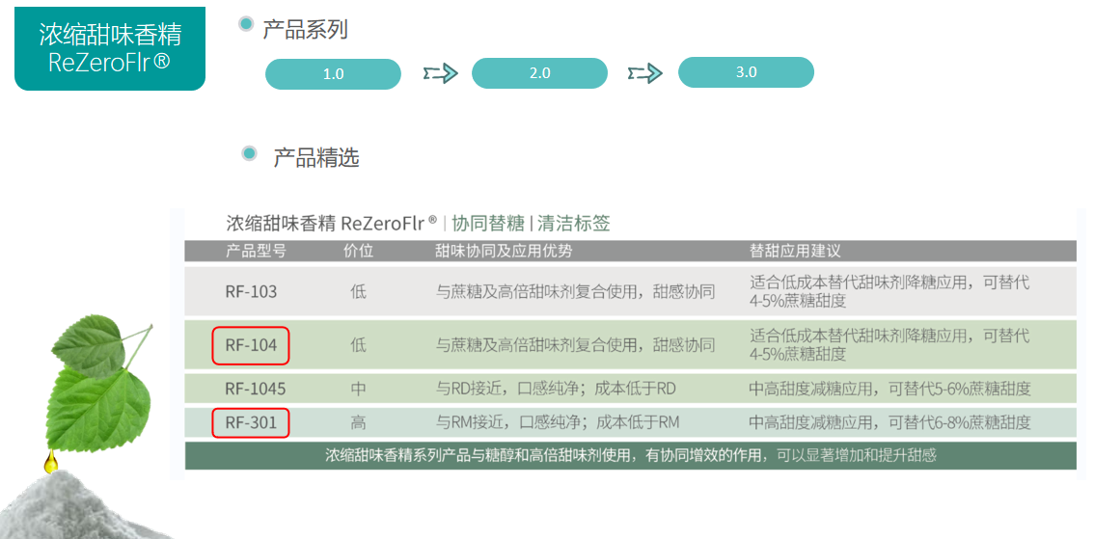Click the 甜味协同及应用优势 column header
The height and width of the screenshot is (539, 1094).
(x=504, y=251)
